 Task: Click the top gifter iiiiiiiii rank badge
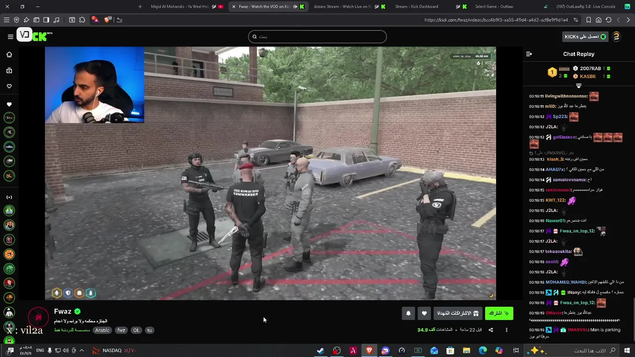552,72
